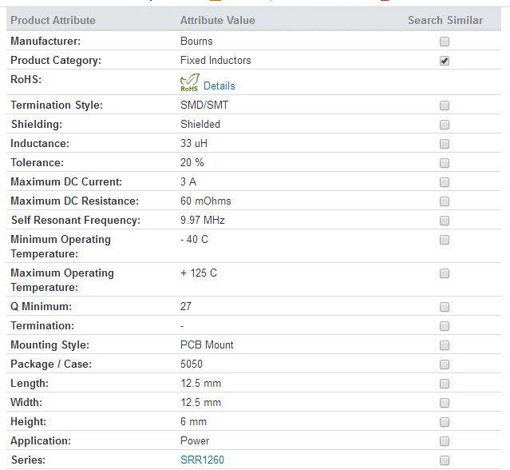Click the Inductance: label
This screenshot has height=470, width=510.
(x=40, y=143)
